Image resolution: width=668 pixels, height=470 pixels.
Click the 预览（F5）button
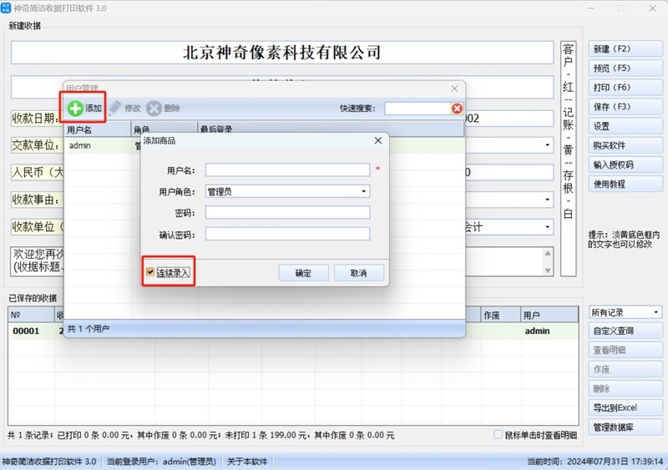(x=625, y=68)
